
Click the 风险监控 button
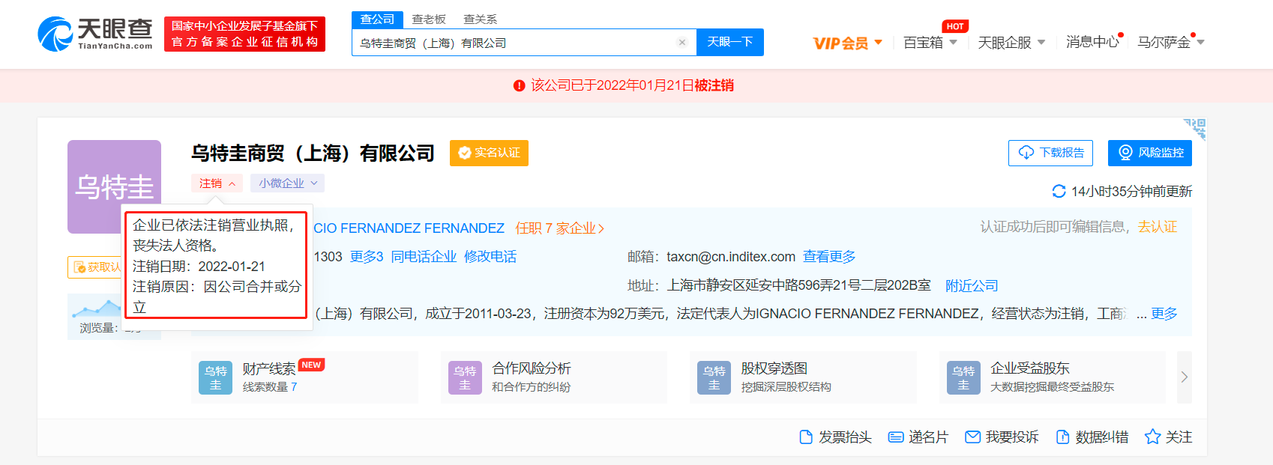pyautogui.click(x=1150, y=153)
